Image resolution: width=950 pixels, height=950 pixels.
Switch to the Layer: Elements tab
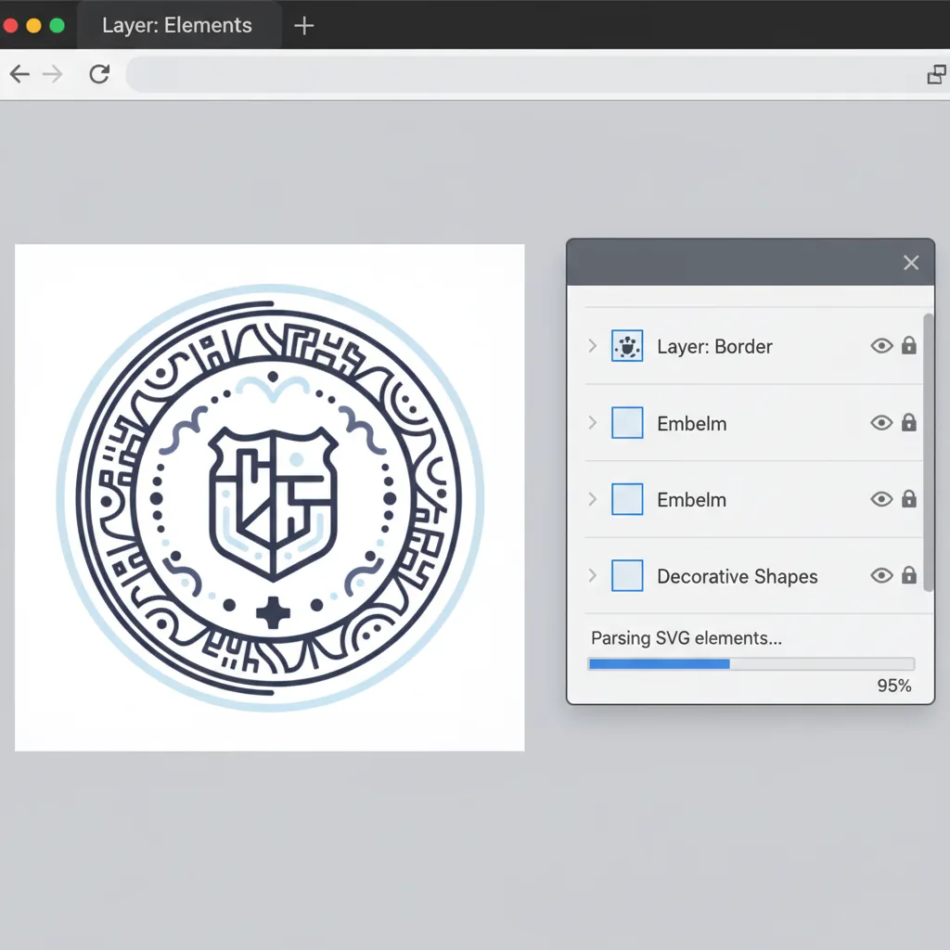(176, 26)
